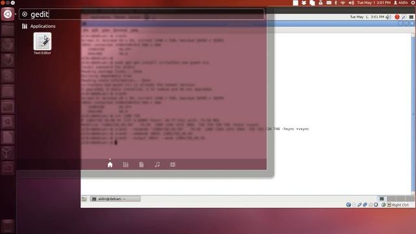Open the Terminal launcher icon
This screenshot has height=234, width=416.
coord(7,107)
